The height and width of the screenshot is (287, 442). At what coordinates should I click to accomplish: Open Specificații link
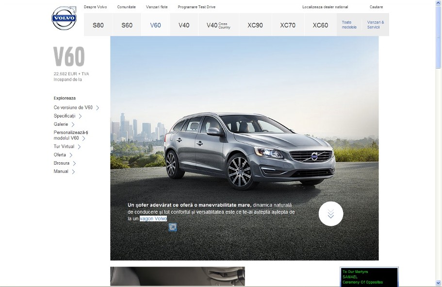(65, 116)
